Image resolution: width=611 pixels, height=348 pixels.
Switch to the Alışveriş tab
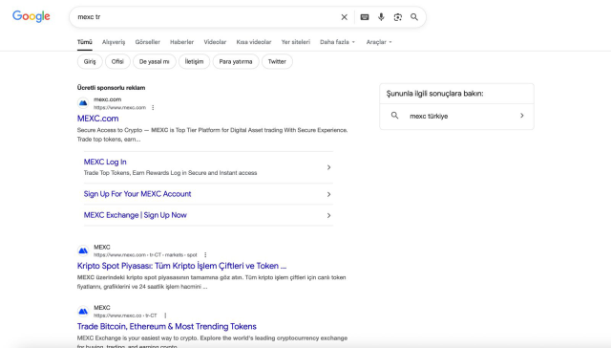(x=114, y=42)
